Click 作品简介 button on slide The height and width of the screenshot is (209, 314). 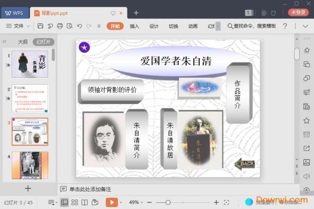(239, 93)
